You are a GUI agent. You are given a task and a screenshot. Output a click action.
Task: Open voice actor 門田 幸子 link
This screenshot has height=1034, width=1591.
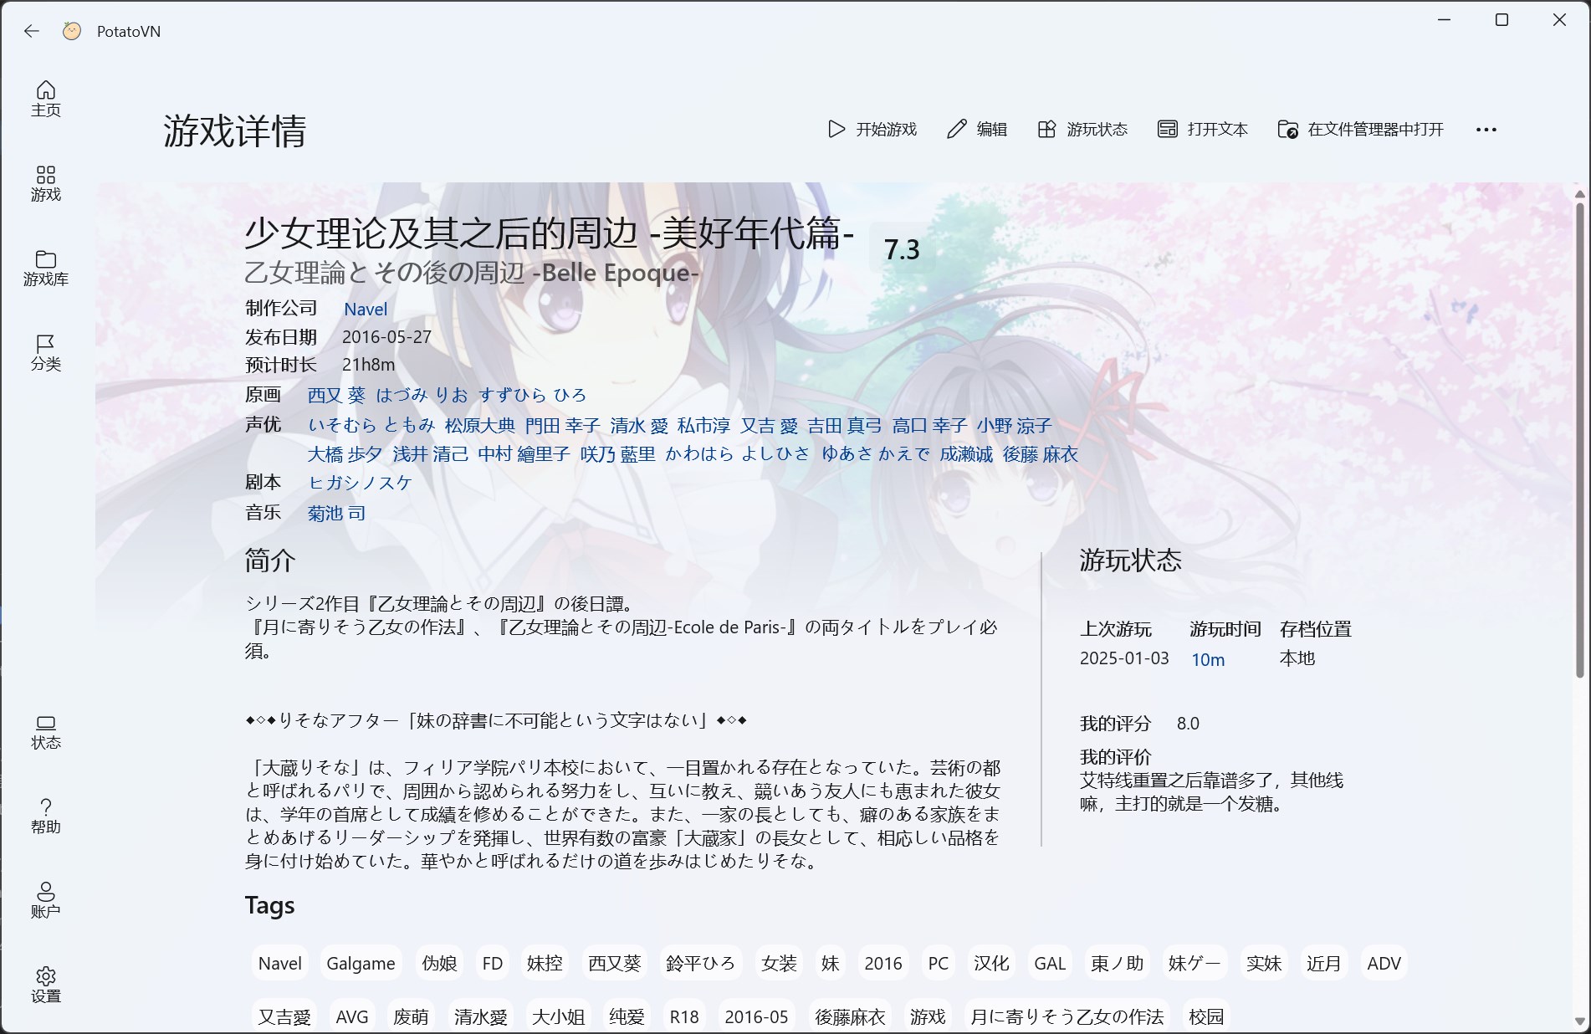[563, 425]
